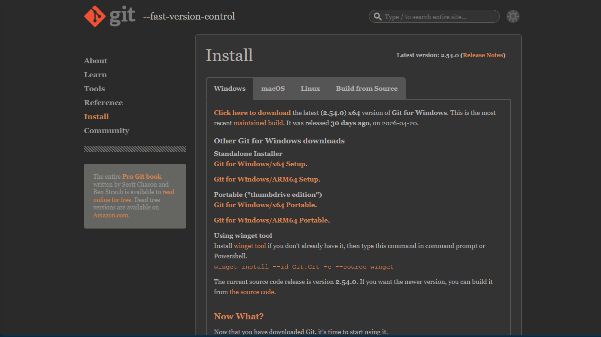Click the 'read online for free' link

click(134, 196)
